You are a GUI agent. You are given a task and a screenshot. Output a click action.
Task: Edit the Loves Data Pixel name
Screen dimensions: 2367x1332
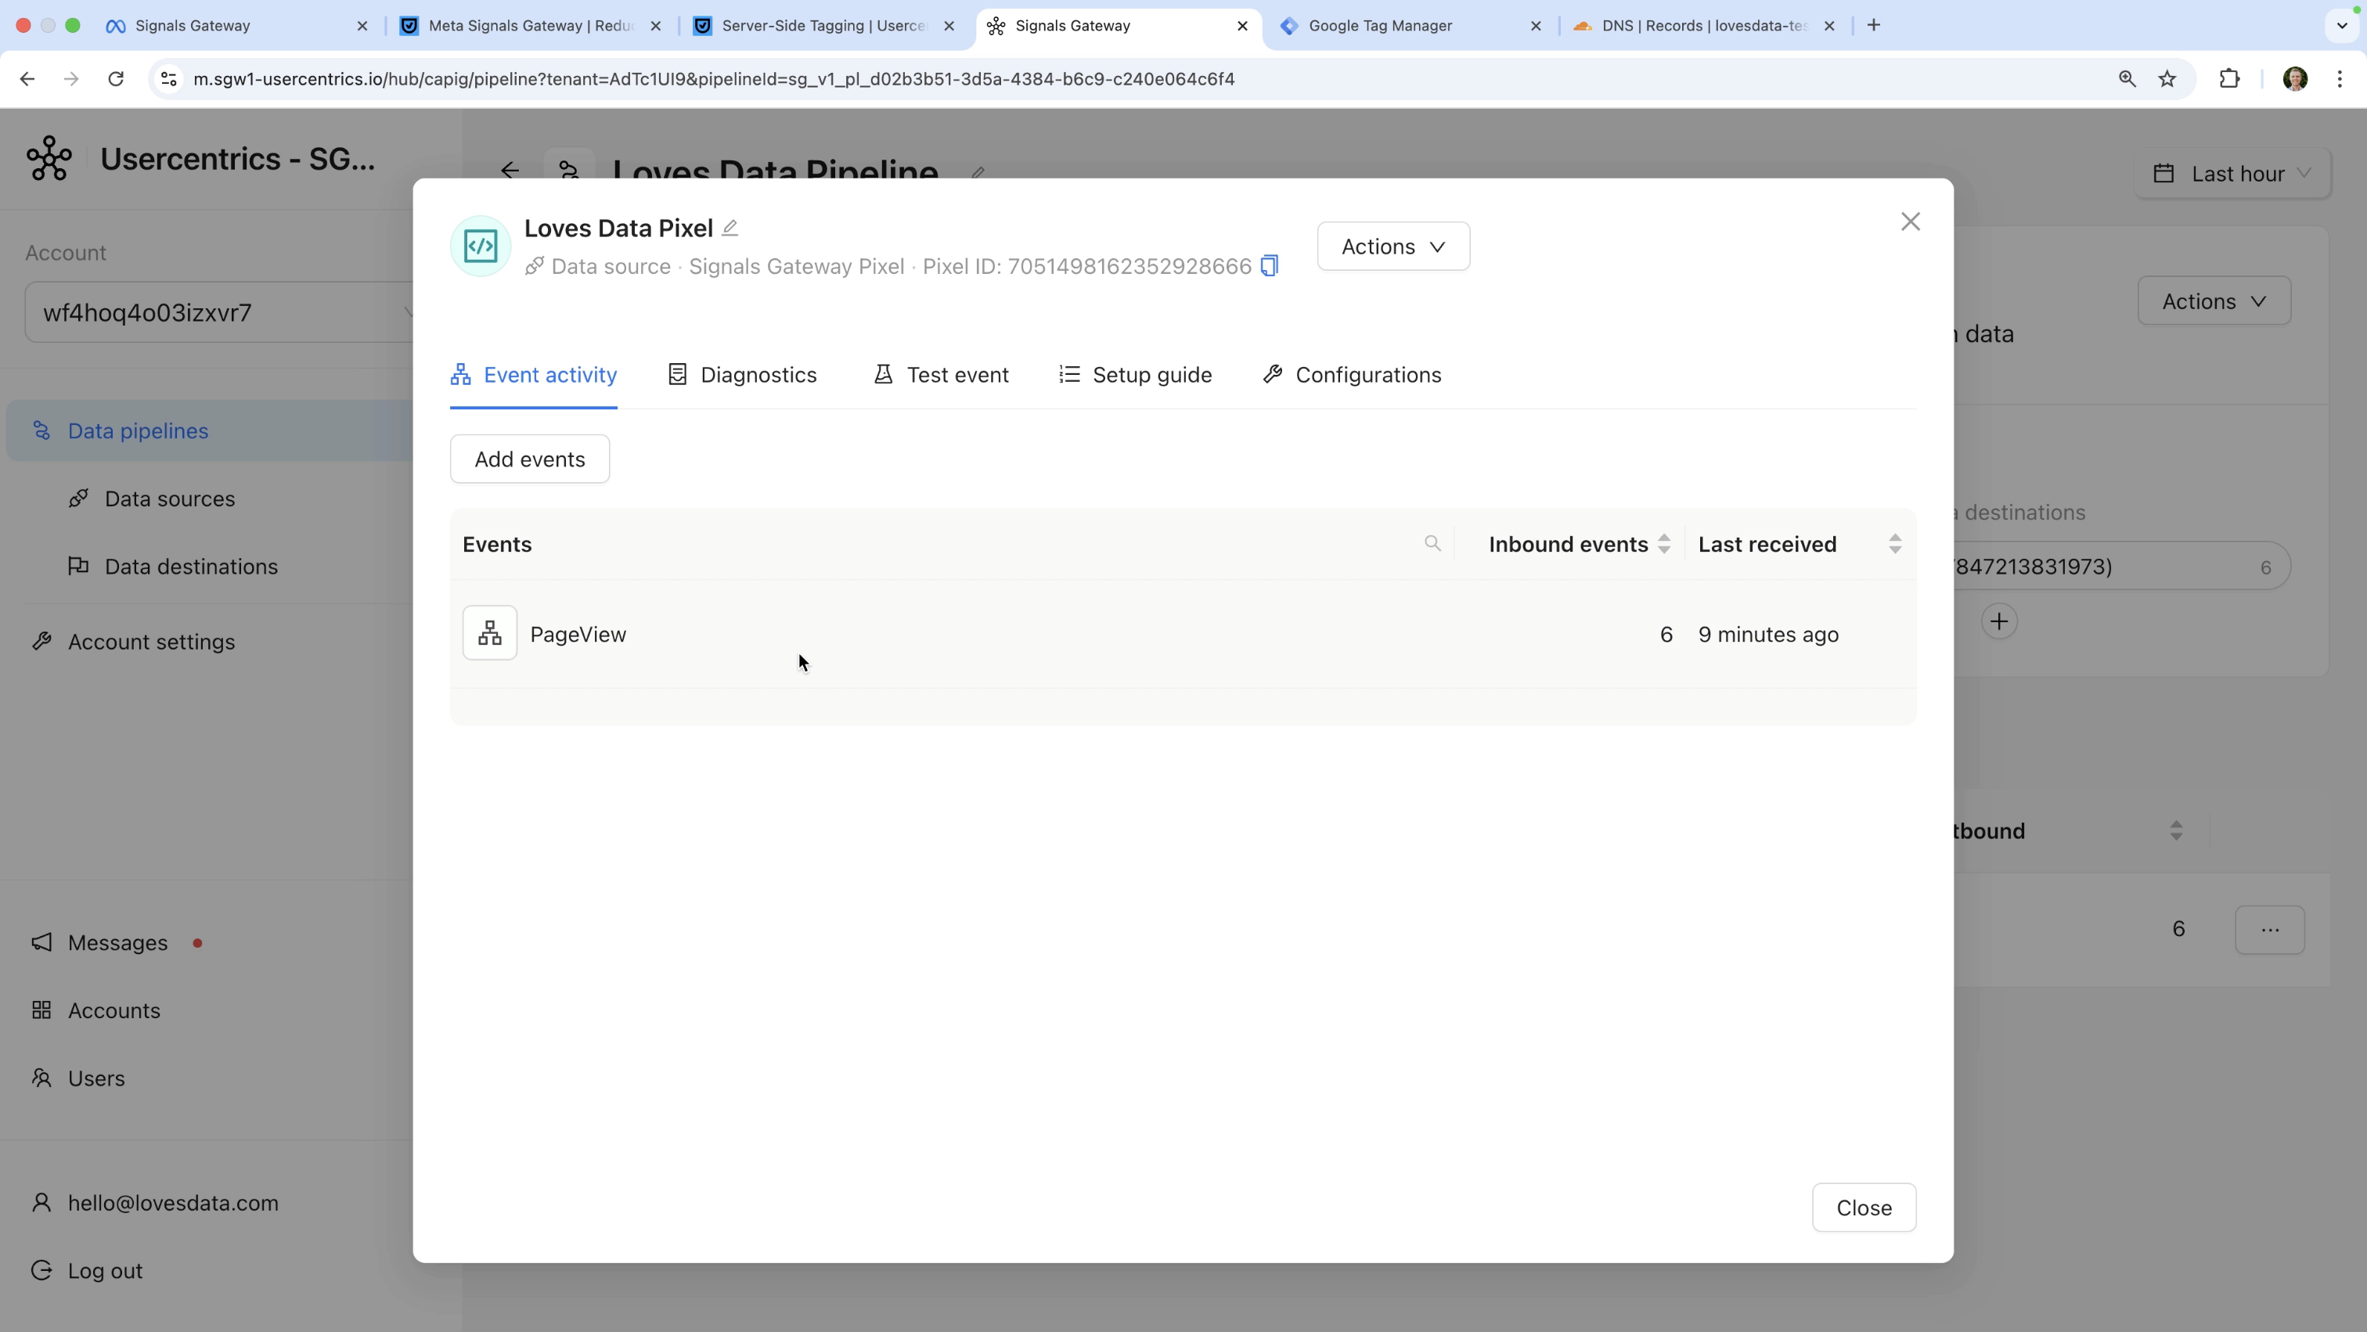[x=730, y=228]
